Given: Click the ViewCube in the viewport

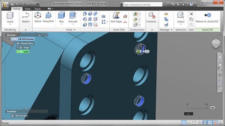Looking at the screenshot, I should pos(216,44).
